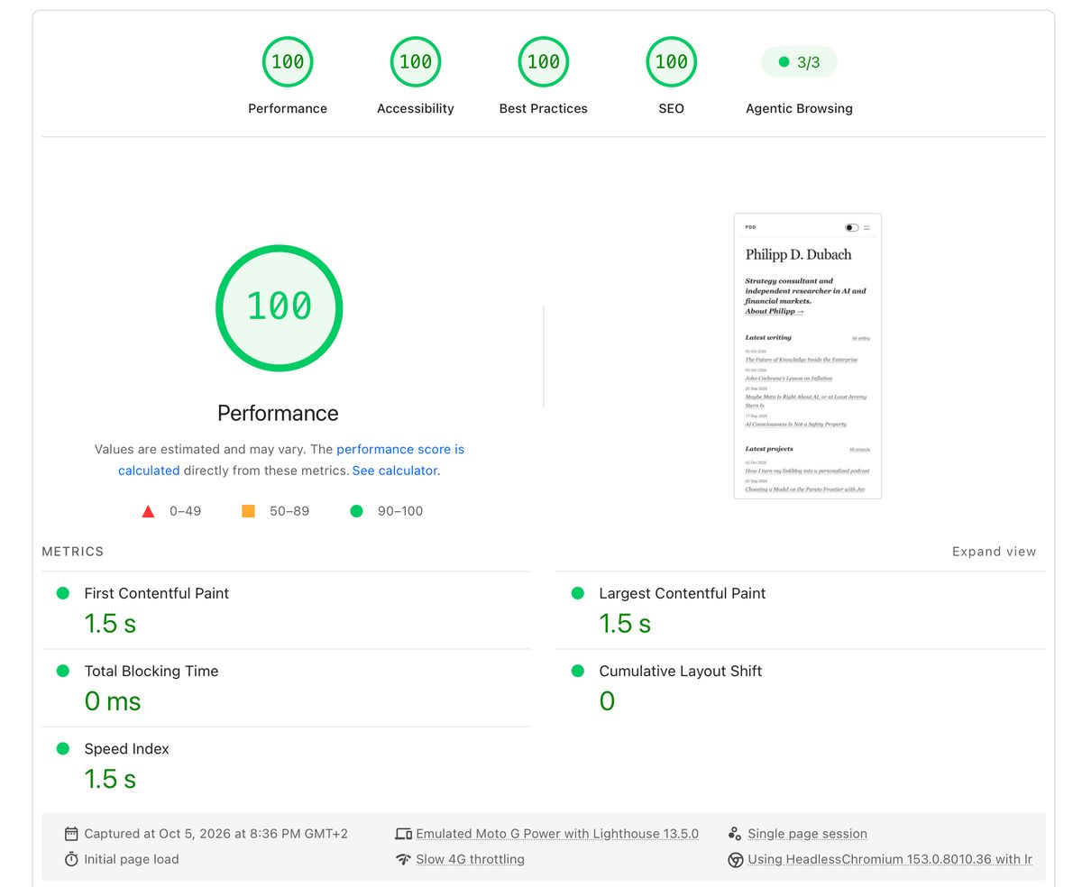The image size is (1082, 887).
Task: Click the Initial page load text
Action: 132,859
